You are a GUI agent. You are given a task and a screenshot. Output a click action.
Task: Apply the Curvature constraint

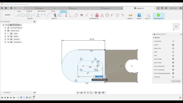click(123, 15)
